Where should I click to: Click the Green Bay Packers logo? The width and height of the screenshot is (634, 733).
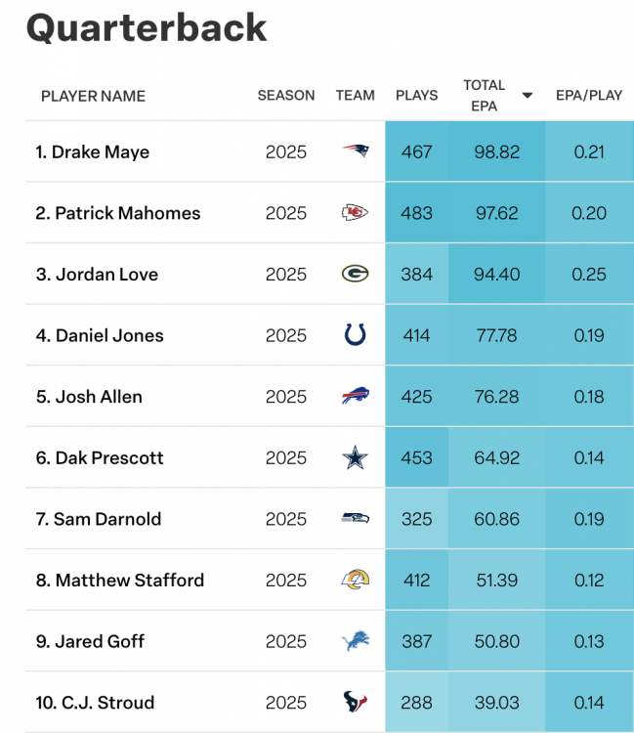(x=356, y=274)
